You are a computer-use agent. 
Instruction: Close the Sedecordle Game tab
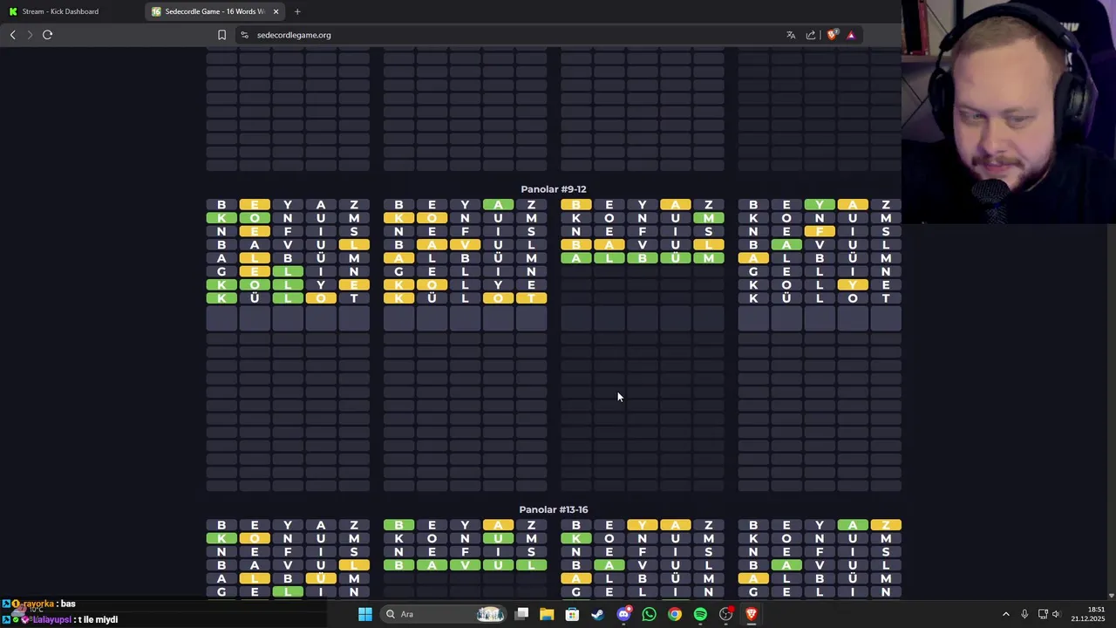[x=276, y=11]
